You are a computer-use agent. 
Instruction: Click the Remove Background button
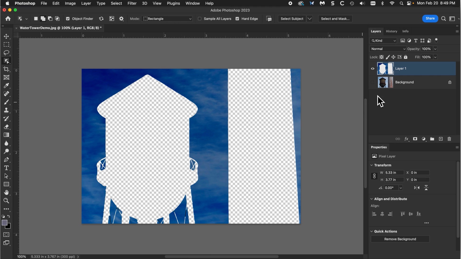(400, 239)
